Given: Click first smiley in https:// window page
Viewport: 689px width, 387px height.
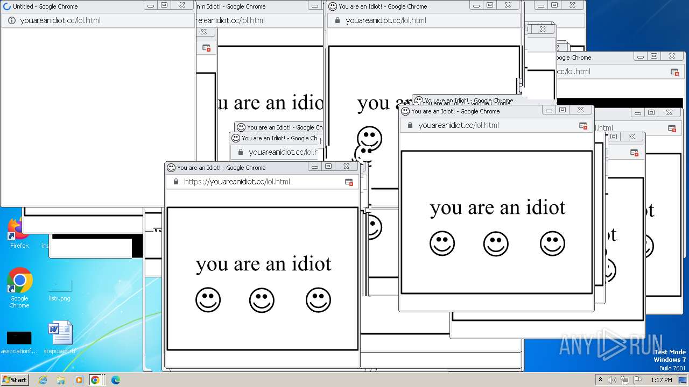Looking at the screenshot, I should (x=208, y=300).
